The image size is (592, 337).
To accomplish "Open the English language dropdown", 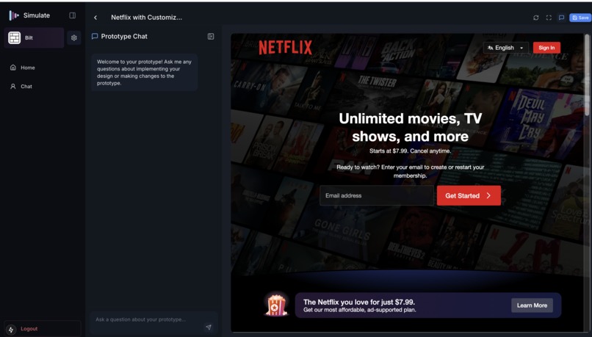I will 505,48.
